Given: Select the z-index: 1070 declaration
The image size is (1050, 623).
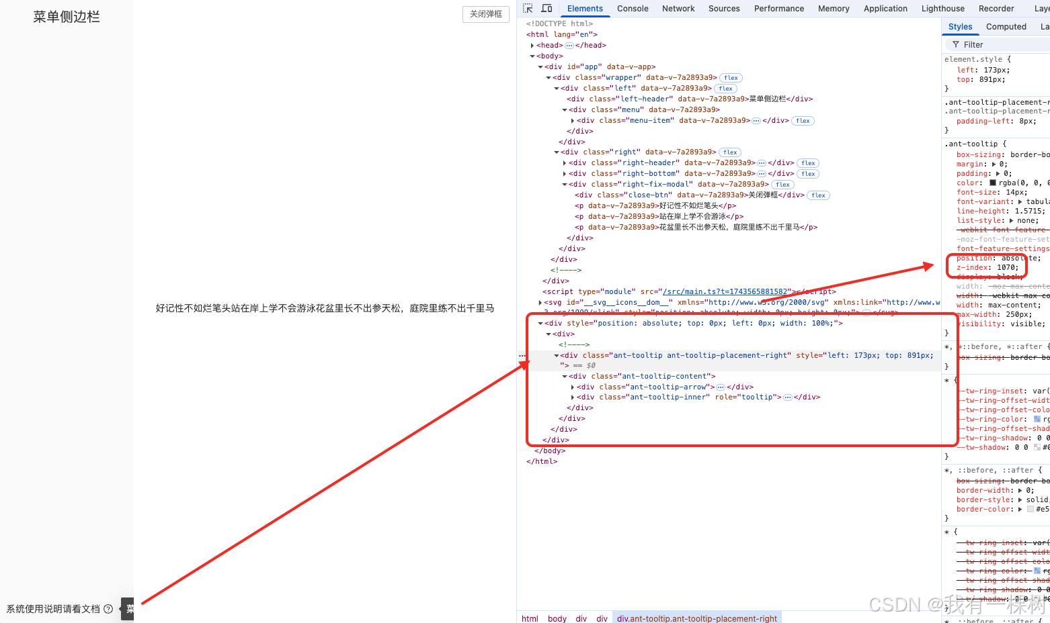Looking at the screenshot, I should 987,267.
